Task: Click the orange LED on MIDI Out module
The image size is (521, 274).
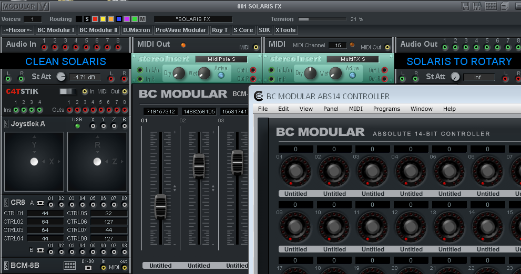Action: [x=183, y=45]
